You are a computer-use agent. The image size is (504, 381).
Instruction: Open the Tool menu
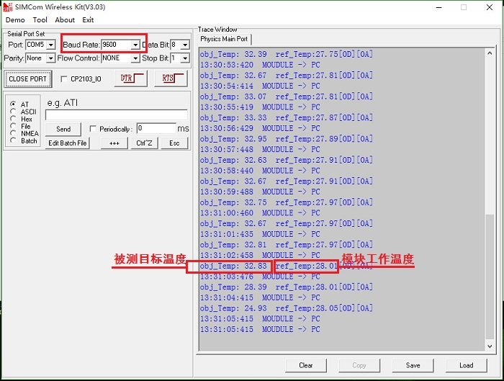(x=40, y=20)
